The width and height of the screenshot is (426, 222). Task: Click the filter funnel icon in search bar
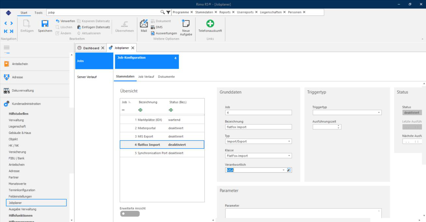point(168,12)
